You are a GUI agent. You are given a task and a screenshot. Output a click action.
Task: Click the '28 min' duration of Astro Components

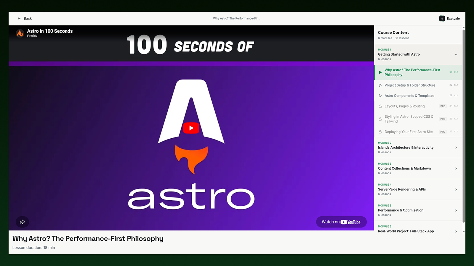coord(454,95)
